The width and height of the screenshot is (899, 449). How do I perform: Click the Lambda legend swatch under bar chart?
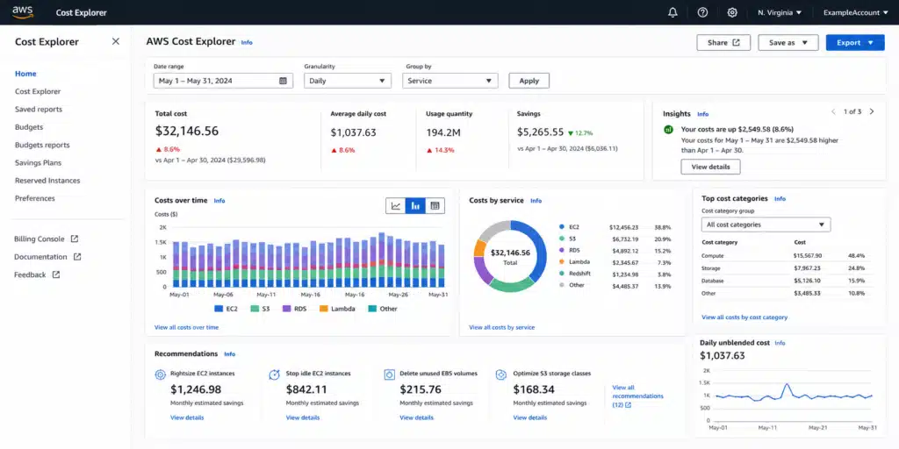coord(323,309)
